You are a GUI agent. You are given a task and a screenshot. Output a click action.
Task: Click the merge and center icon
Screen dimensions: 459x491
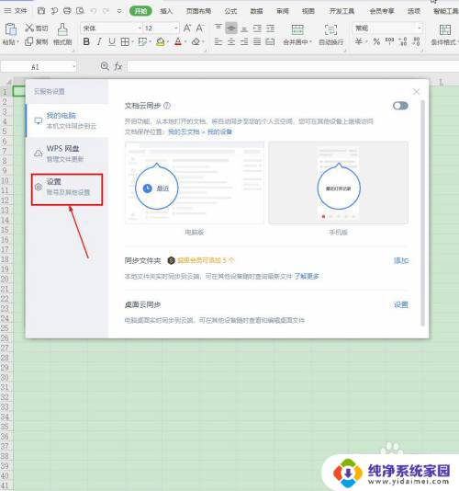click(297, 29)
